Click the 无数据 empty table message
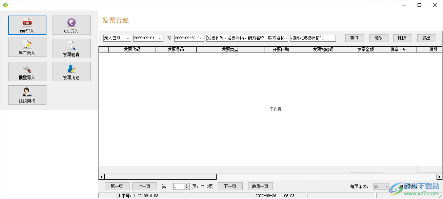 point(275,109)
